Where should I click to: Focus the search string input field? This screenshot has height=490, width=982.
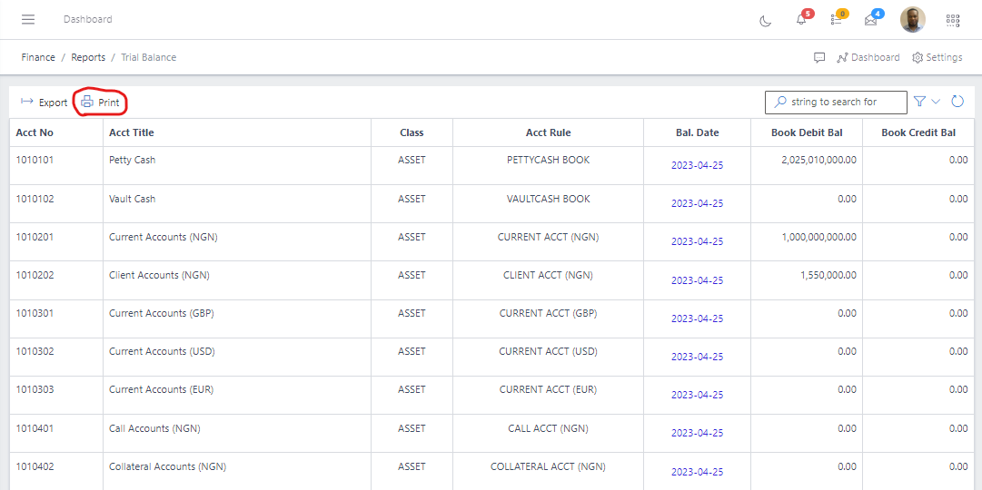836,102
